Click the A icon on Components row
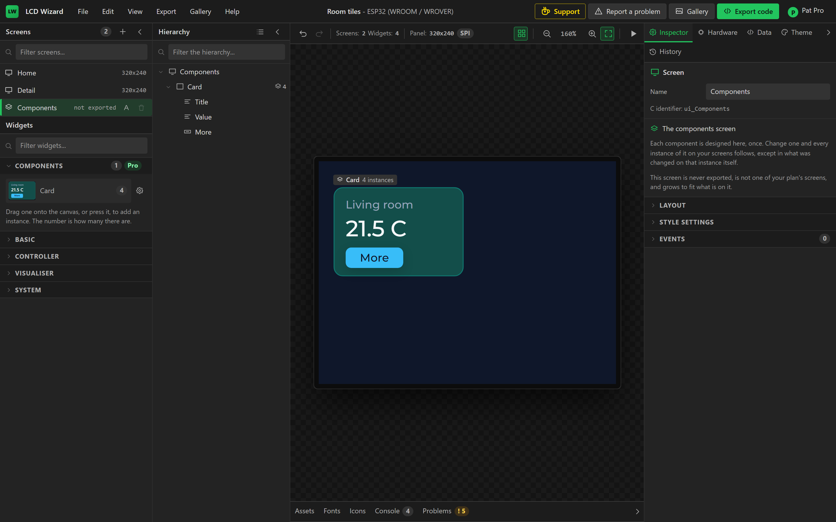The image size is (836, 522). [127, 108]
